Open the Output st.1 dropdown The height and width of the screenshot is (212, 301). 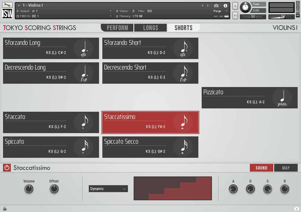point(64,11)
